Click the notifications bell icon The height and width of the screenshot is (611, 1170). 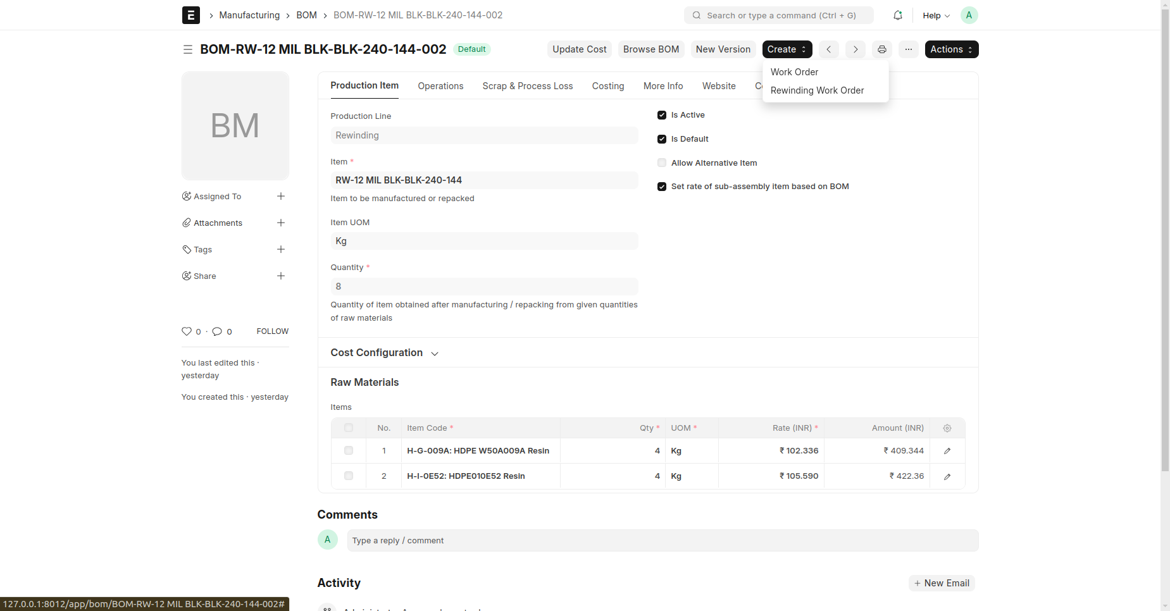897,15
